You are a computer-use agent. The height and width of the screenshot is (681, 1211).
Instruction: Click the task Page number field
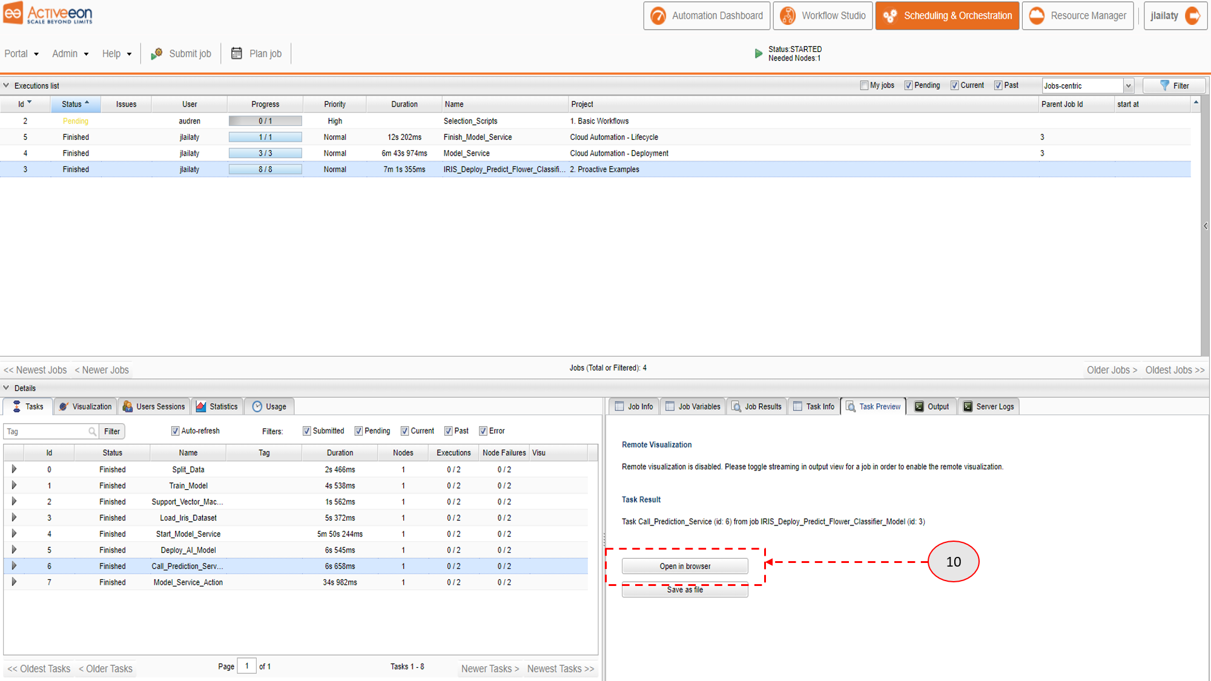246,666
